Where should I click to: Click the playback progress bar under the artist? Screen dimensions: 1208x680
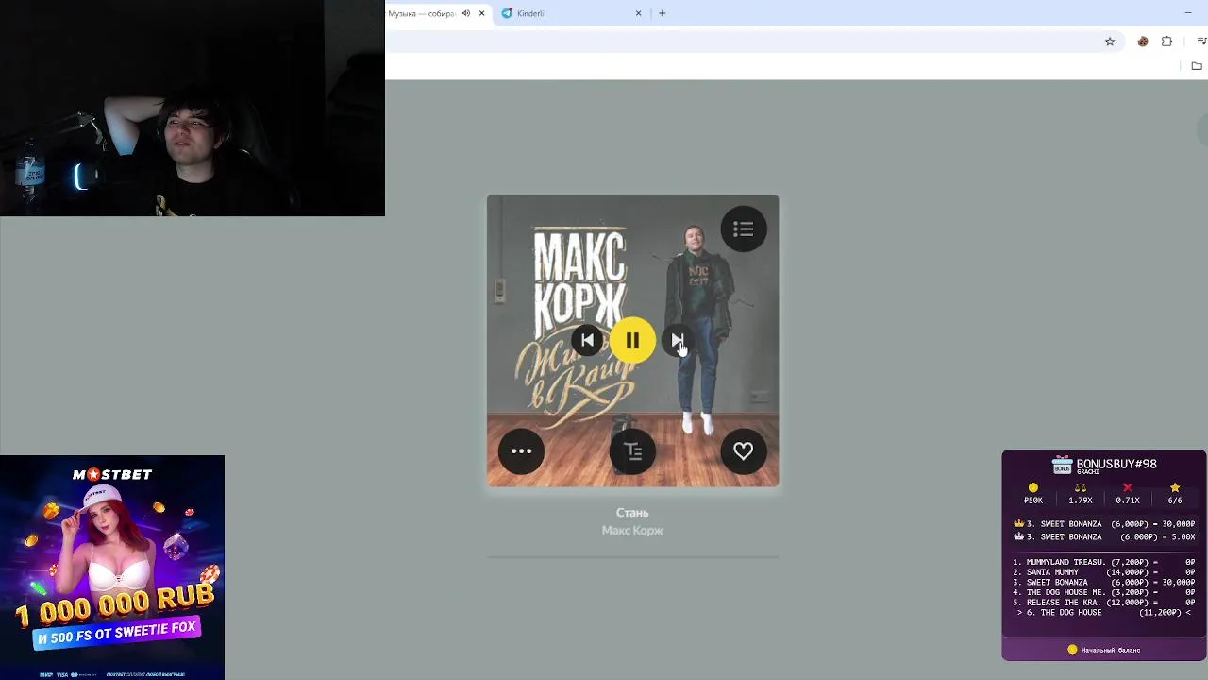632,557
